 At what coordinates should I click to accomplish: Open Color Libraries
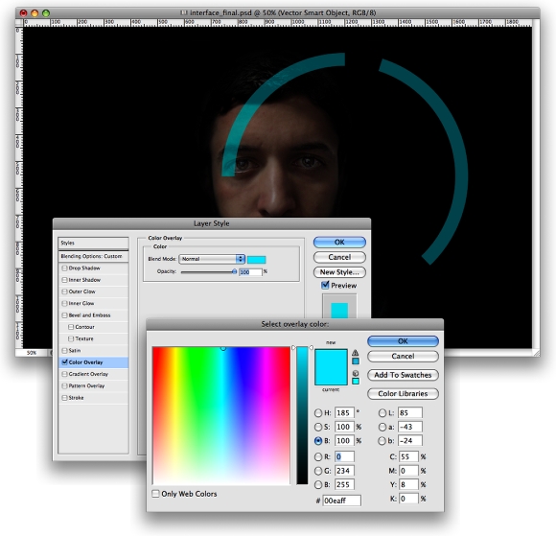[x=403, y=394]
